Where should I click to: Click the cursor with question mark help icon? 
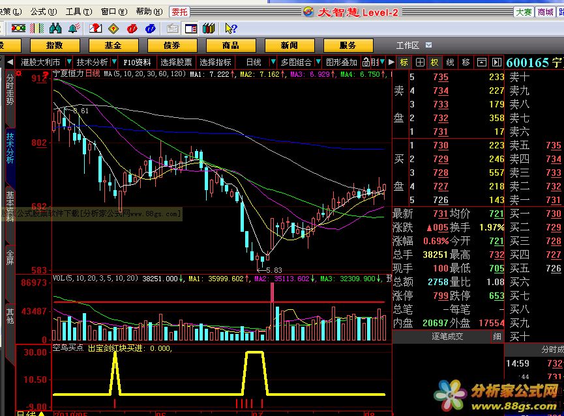tap(231, 29)
